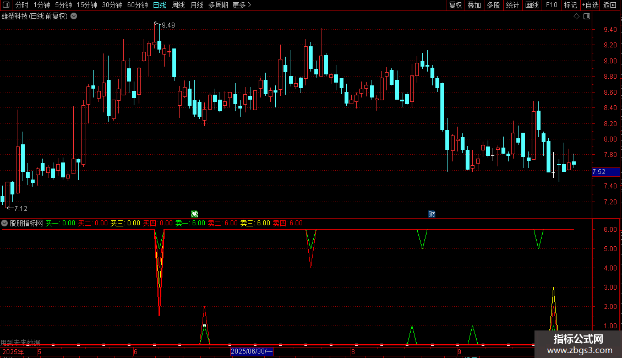The height and width of the screenshot is (358, 622).
Task: Click the 叠加 overlay button
Action: tap(474, 5)
